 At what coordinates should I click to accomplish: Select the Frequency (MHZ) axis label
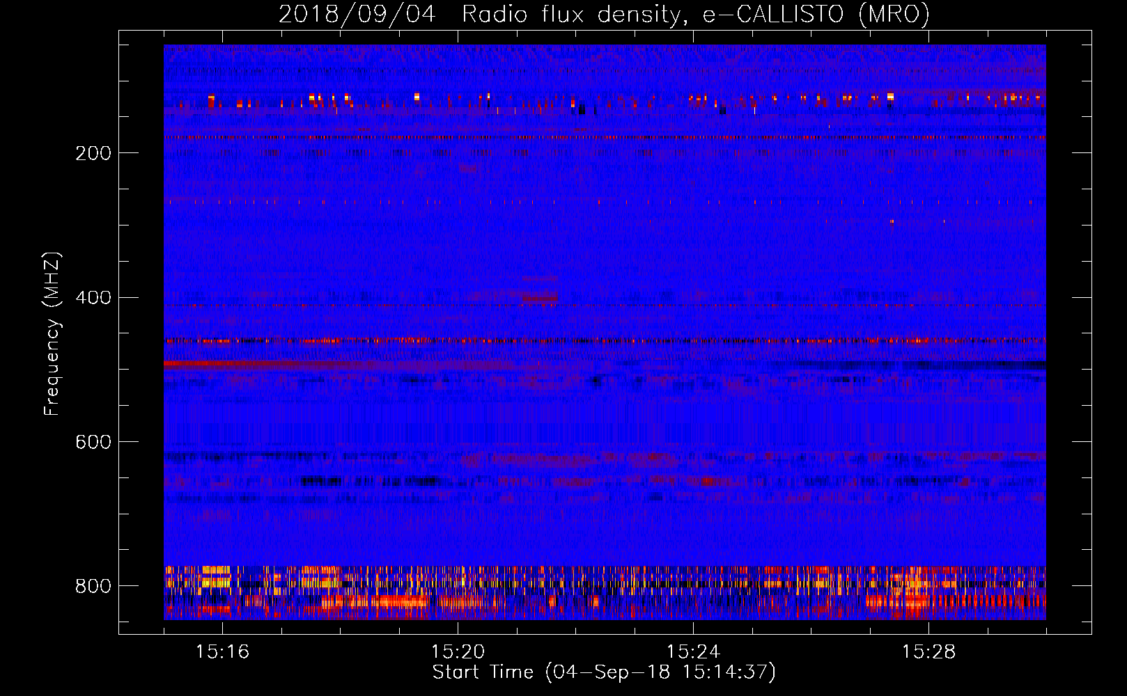52,333
